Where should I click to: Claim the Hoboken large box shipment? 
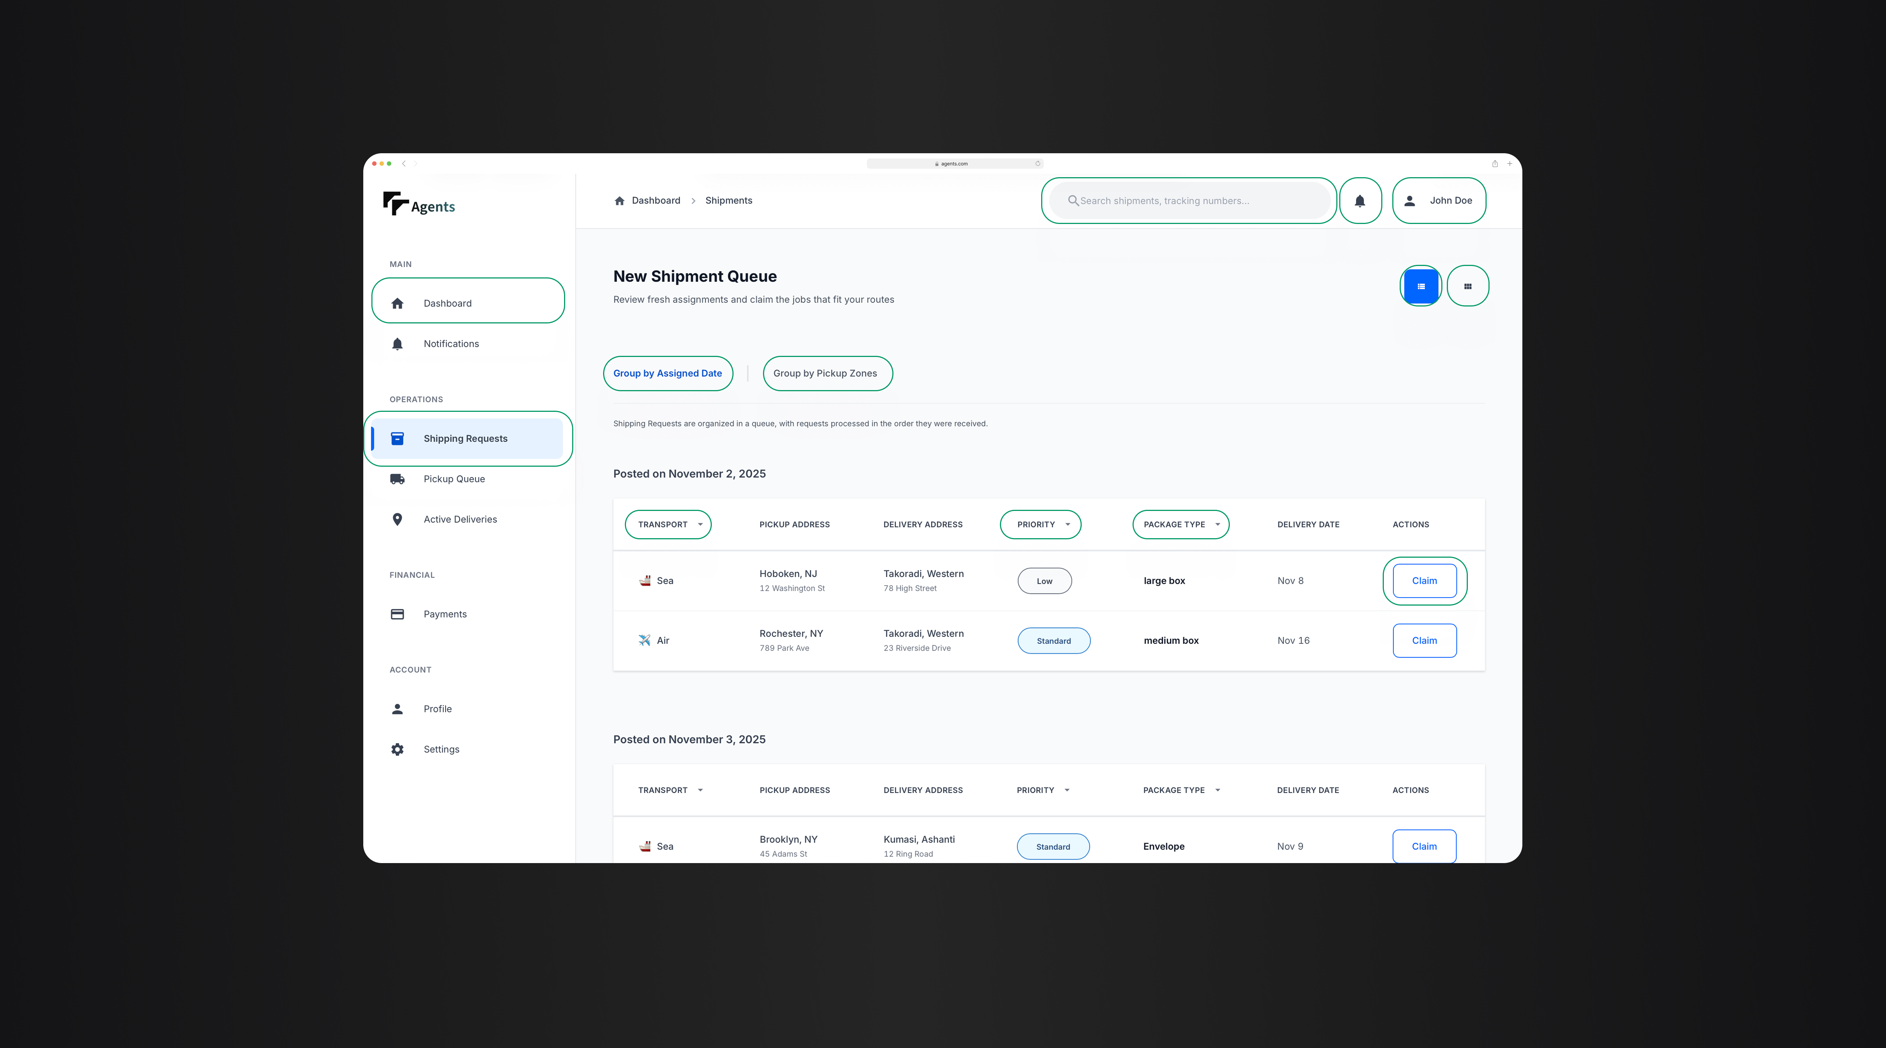1423,580
